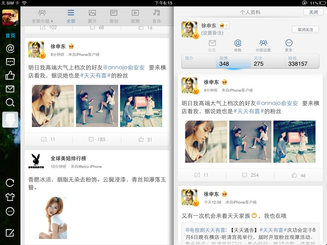The height and width of the screenshot is (245, 327).
Task: Open 全部分组 group dropdown
Action: (42, 17)
